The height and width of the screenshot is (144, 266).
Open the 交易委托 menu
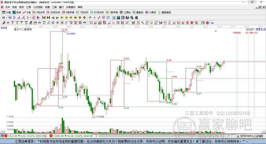tap(71, 7)
